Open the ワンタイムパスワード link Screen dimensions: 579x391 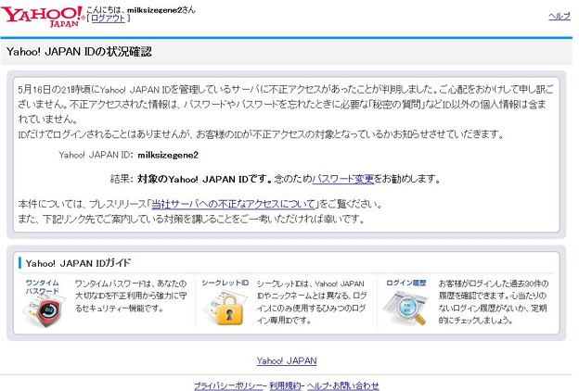pos(42,287)
